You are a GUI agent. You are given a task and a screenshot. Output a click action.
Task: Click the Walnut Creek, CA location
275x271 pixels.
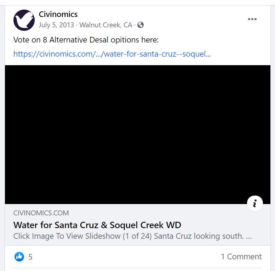(x=106, y=25)
